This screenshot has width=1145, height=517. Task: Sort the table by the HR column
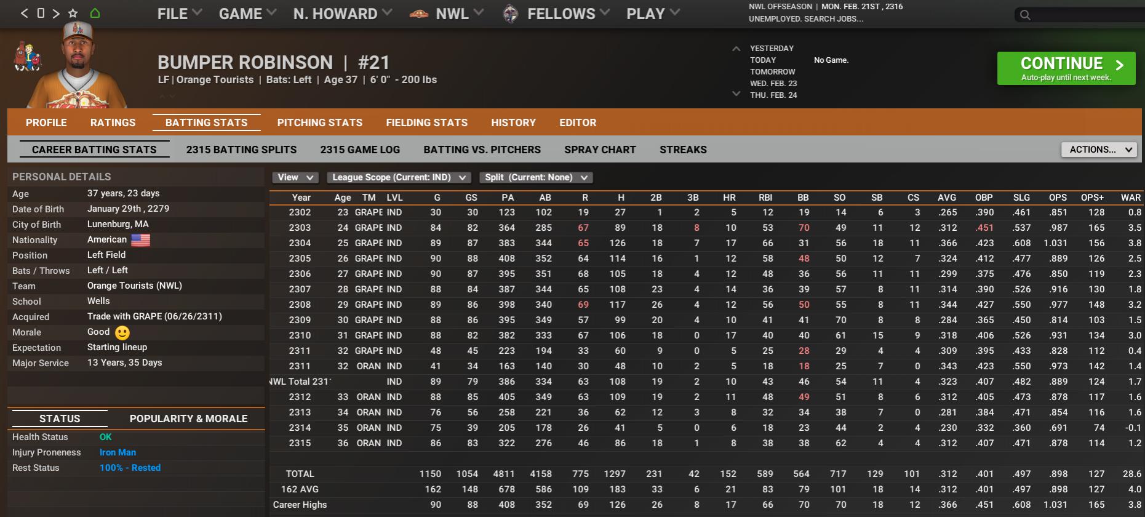click(x=729, y=198)
